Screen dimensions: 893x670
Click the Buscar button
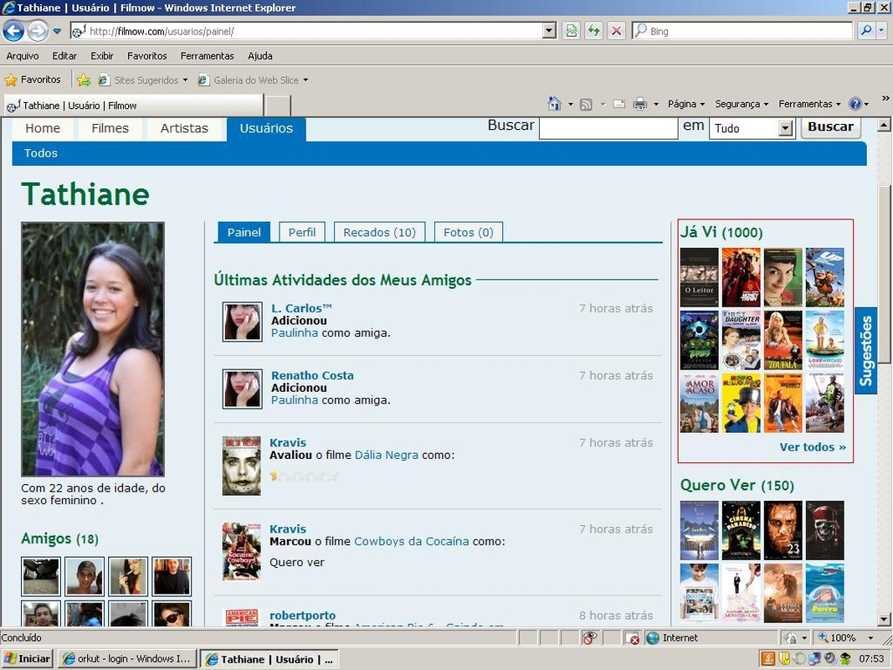pyautogui.click(x=830, y=127)
